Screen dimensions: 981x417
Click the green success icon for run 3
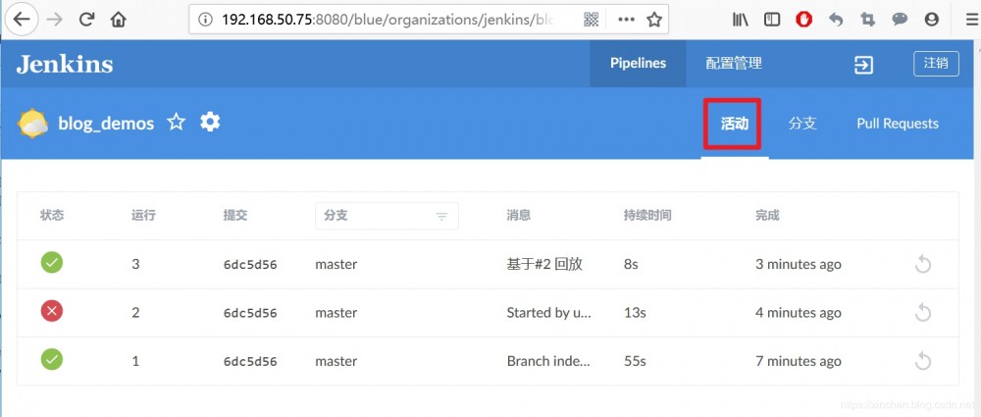52,263
